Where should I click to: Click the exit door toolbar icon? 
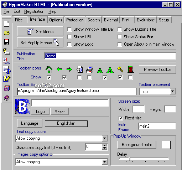click(x=131, y=69)
